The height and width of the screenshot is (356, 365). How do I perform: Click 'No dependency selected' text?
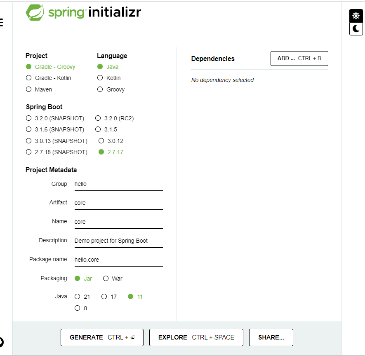(x=222, y=80)
